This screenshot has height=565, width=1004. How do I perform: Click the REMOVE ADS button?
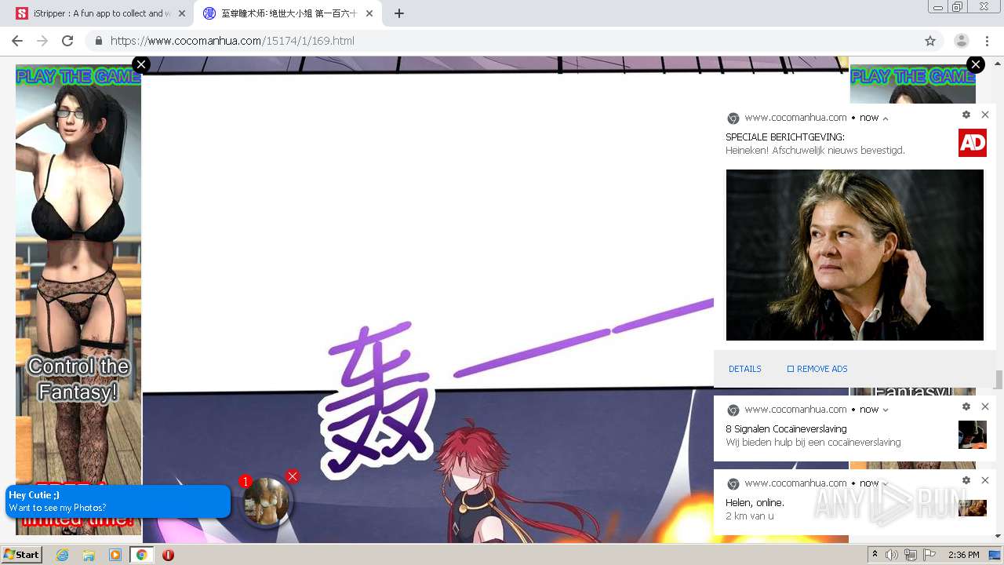(817, 369)
